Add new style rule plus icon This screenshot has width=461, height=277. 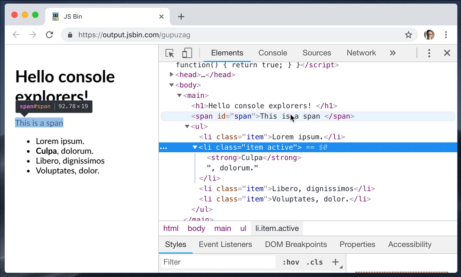(336, 262)
